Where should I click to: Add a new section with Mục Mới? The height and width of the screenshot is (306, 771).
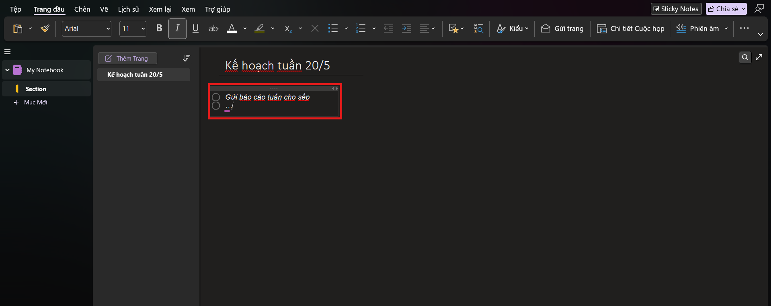tap(31, 102)
